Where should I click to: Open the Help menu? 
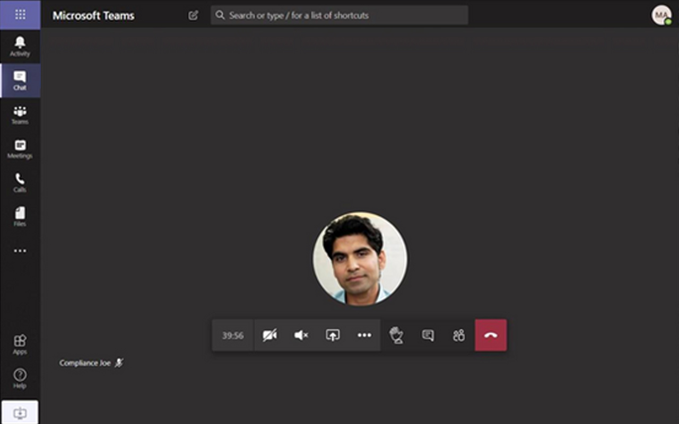20,378
